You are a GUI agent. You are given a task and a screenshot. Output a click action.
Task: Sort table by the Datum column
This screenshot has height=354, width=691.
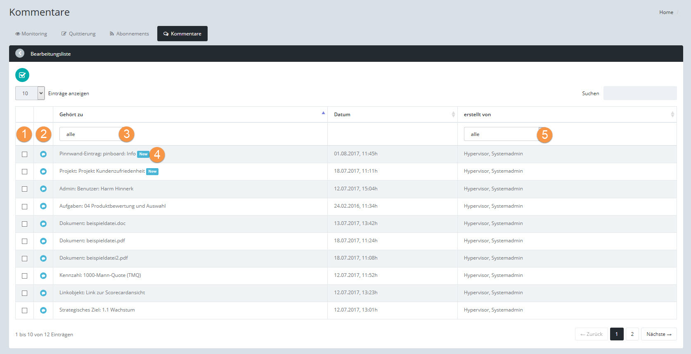pos(392,115)
